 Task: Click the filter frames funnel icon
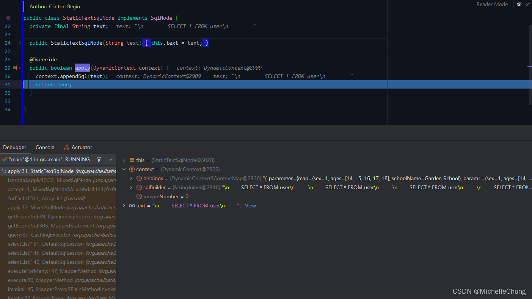pyautogui.click(x=99, y=159)
